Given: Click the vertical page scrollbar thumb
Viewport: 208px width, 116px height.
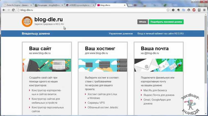Looking at the screenshot, I should [x=206, y=49].
